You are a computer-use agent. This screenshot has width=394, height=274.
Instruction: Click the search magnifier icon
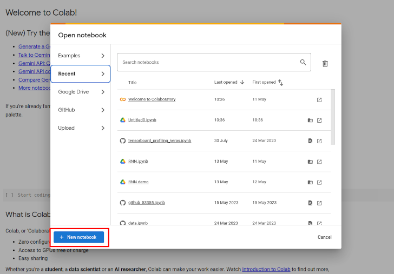[303, 62]
